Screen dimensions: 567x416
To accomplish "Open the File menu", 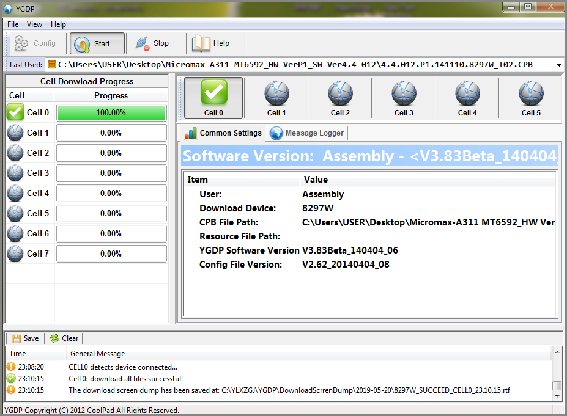I will coord(13,24).
